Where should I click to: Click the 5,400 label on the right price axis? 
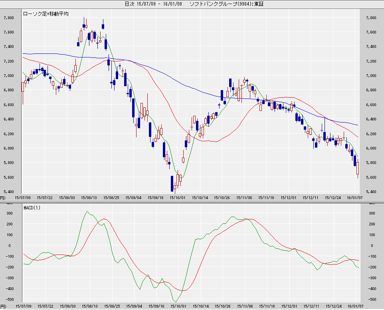370,192
